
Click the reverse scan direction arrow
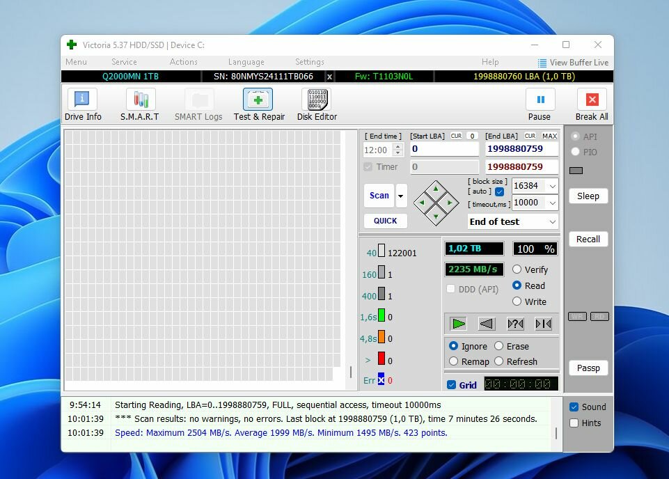(x=487, y=324)
